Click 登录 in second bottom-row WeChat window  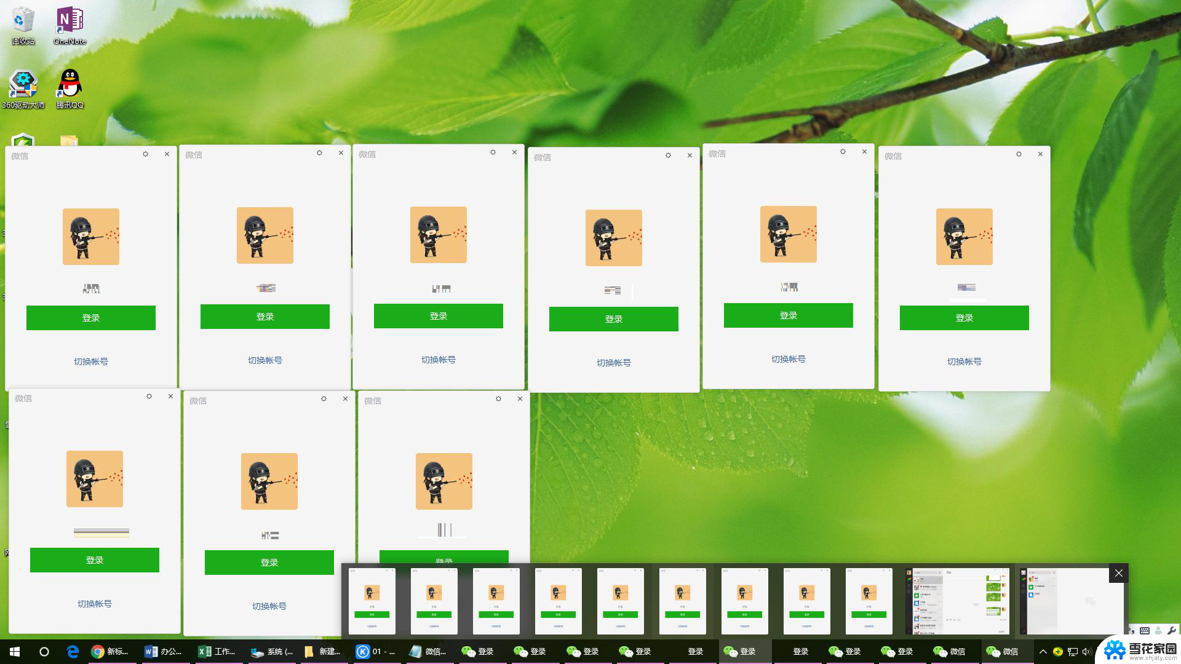pyautogui.click(x=269, y=563)
